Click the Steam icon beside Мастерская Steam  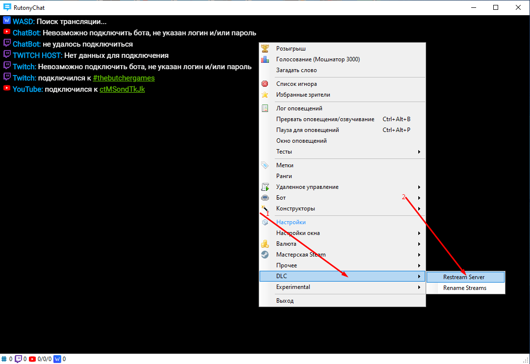point(265,255)
